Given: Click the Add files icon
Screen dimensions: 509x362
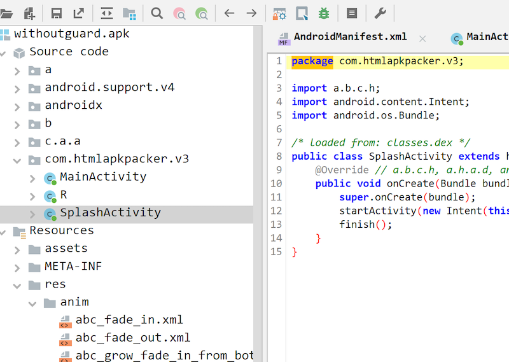Looking at the screenshot, I should [29, 13].
